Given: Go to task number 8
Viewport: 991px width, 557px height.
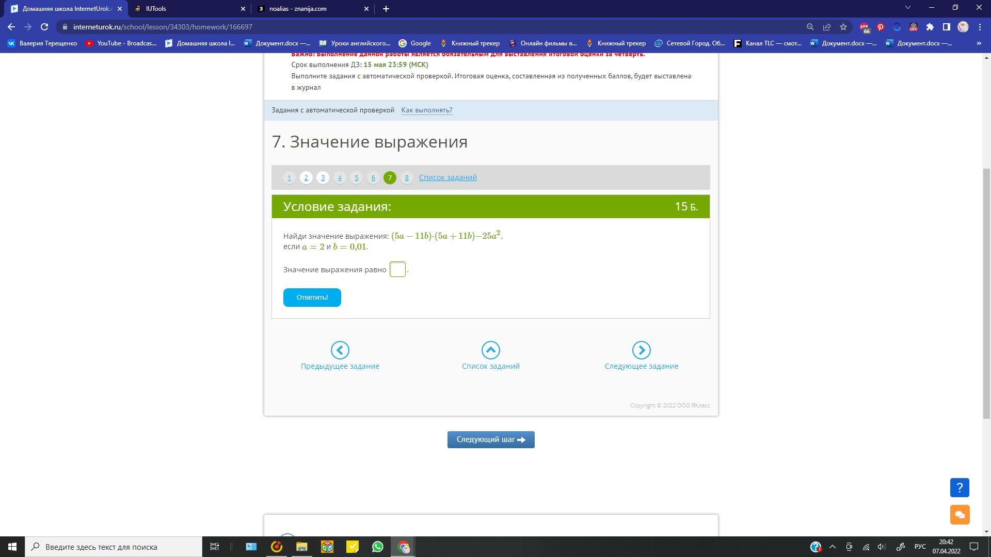Looking at the screenshot, I should click(x=407, y=177).
